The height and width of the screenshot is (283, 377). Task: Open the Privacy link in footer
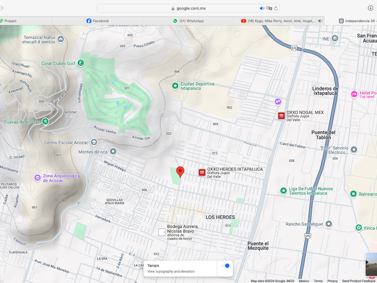pyautogui.click(x=332, y=281)
